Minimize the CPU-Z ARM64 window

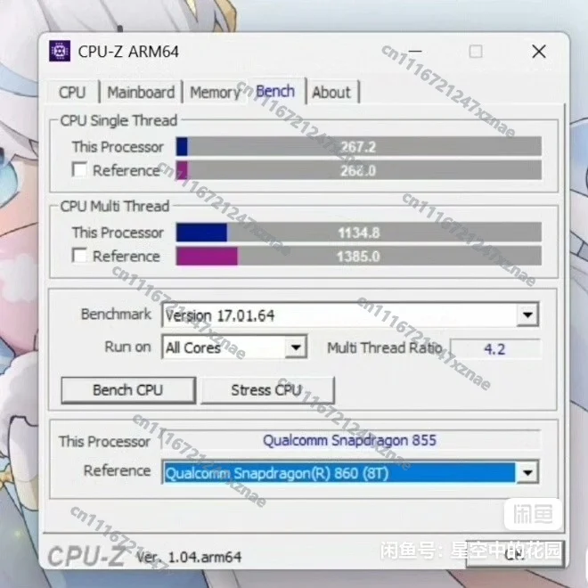[x=415, y=51]
